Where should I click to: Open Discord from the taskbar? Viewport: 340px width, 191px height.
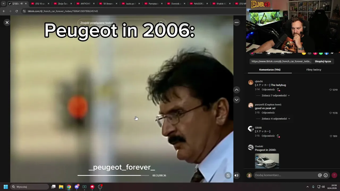tap(76, 187)
